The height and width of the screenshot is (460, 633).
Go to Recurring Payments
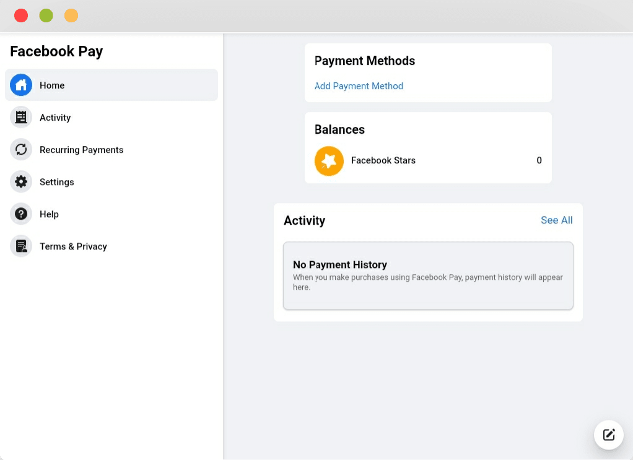coord(111,150)
